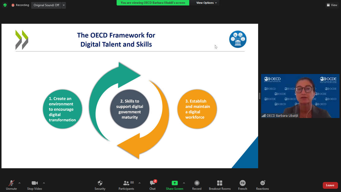Expand video settings chevron beside Stop Video
Viewport: 341px width, 192px height.
click(44, 183)
